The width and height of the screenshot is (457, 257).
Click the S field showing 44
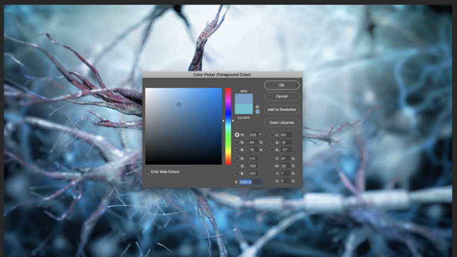point(254,143)
